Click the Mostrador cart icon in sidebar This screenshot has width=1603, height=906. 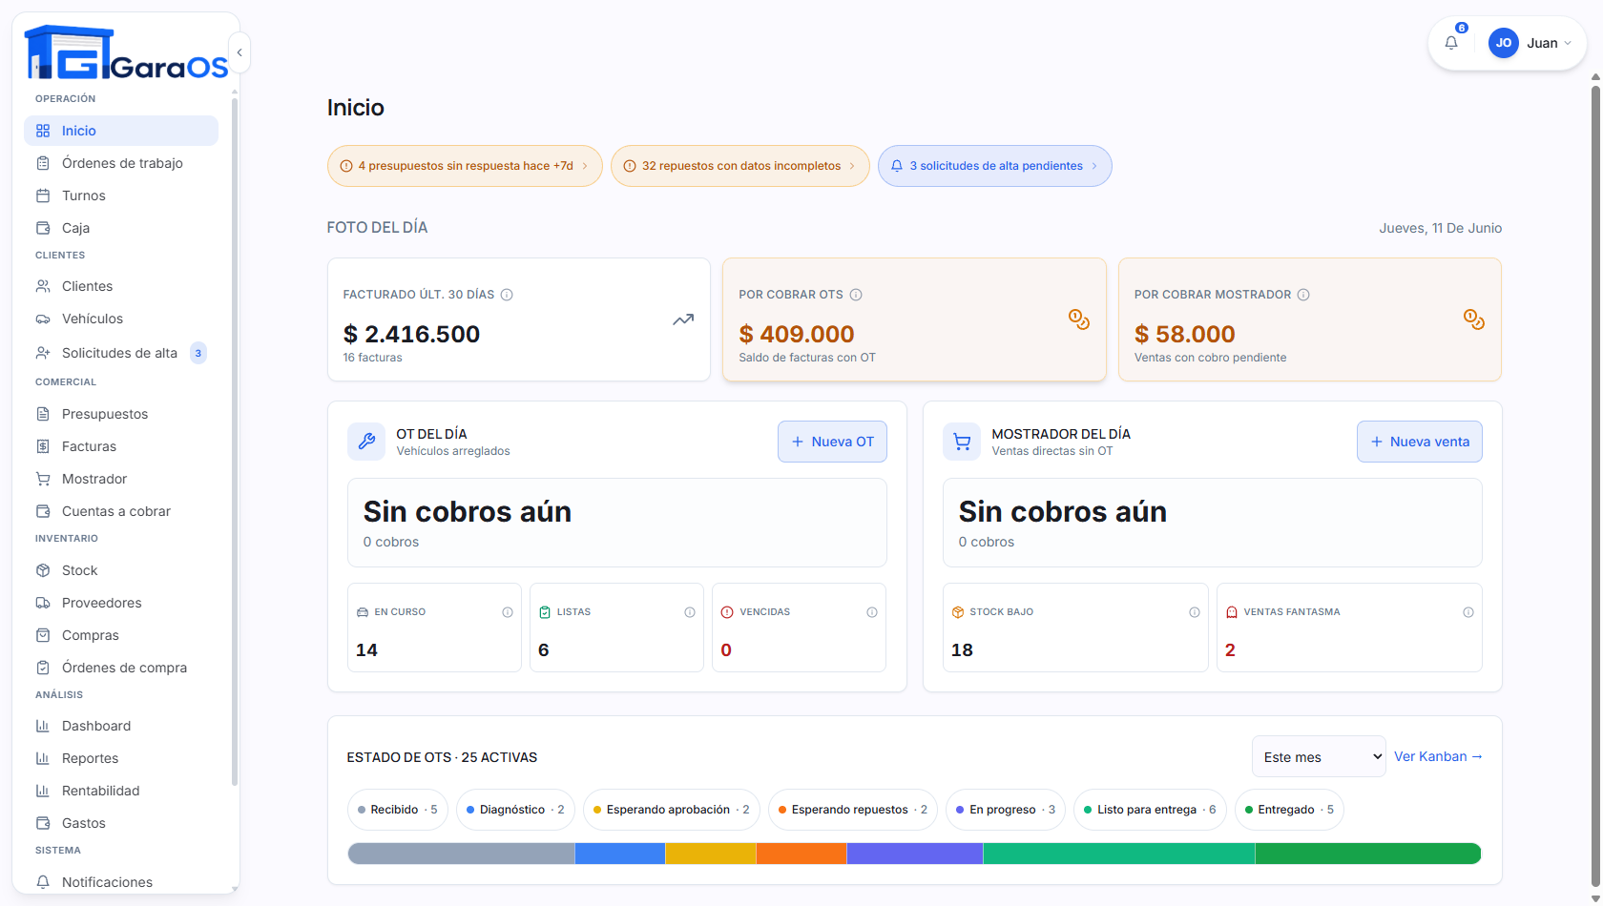(43, 479)
